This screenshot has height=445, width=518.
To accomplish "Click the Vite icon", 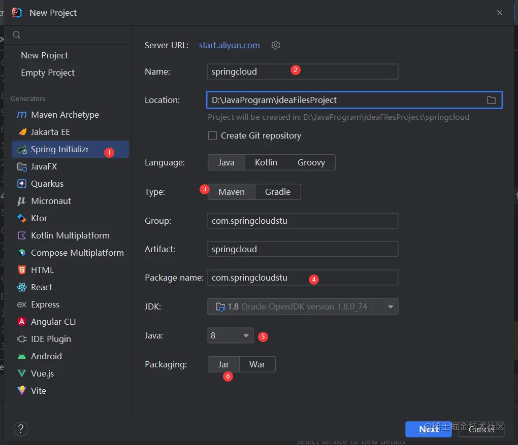I will (x=22, y=391).
